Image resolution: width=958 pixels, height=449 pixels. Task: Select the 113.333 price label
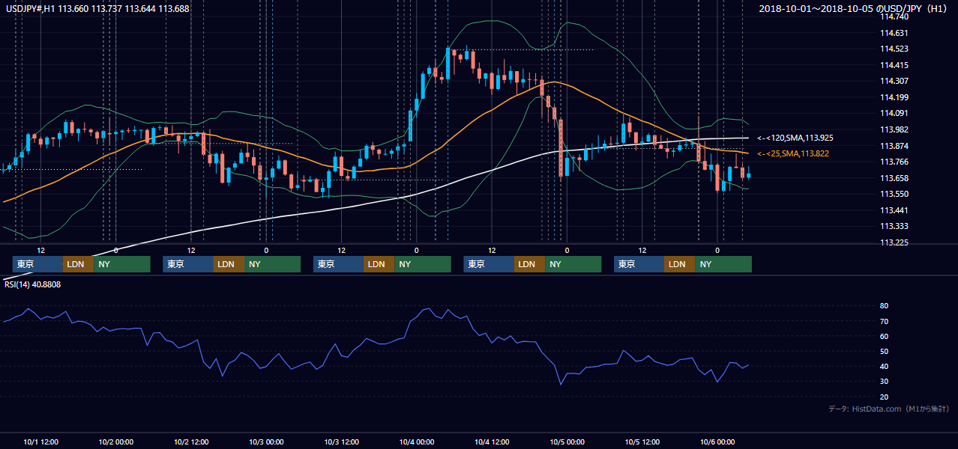click(894, 226)
